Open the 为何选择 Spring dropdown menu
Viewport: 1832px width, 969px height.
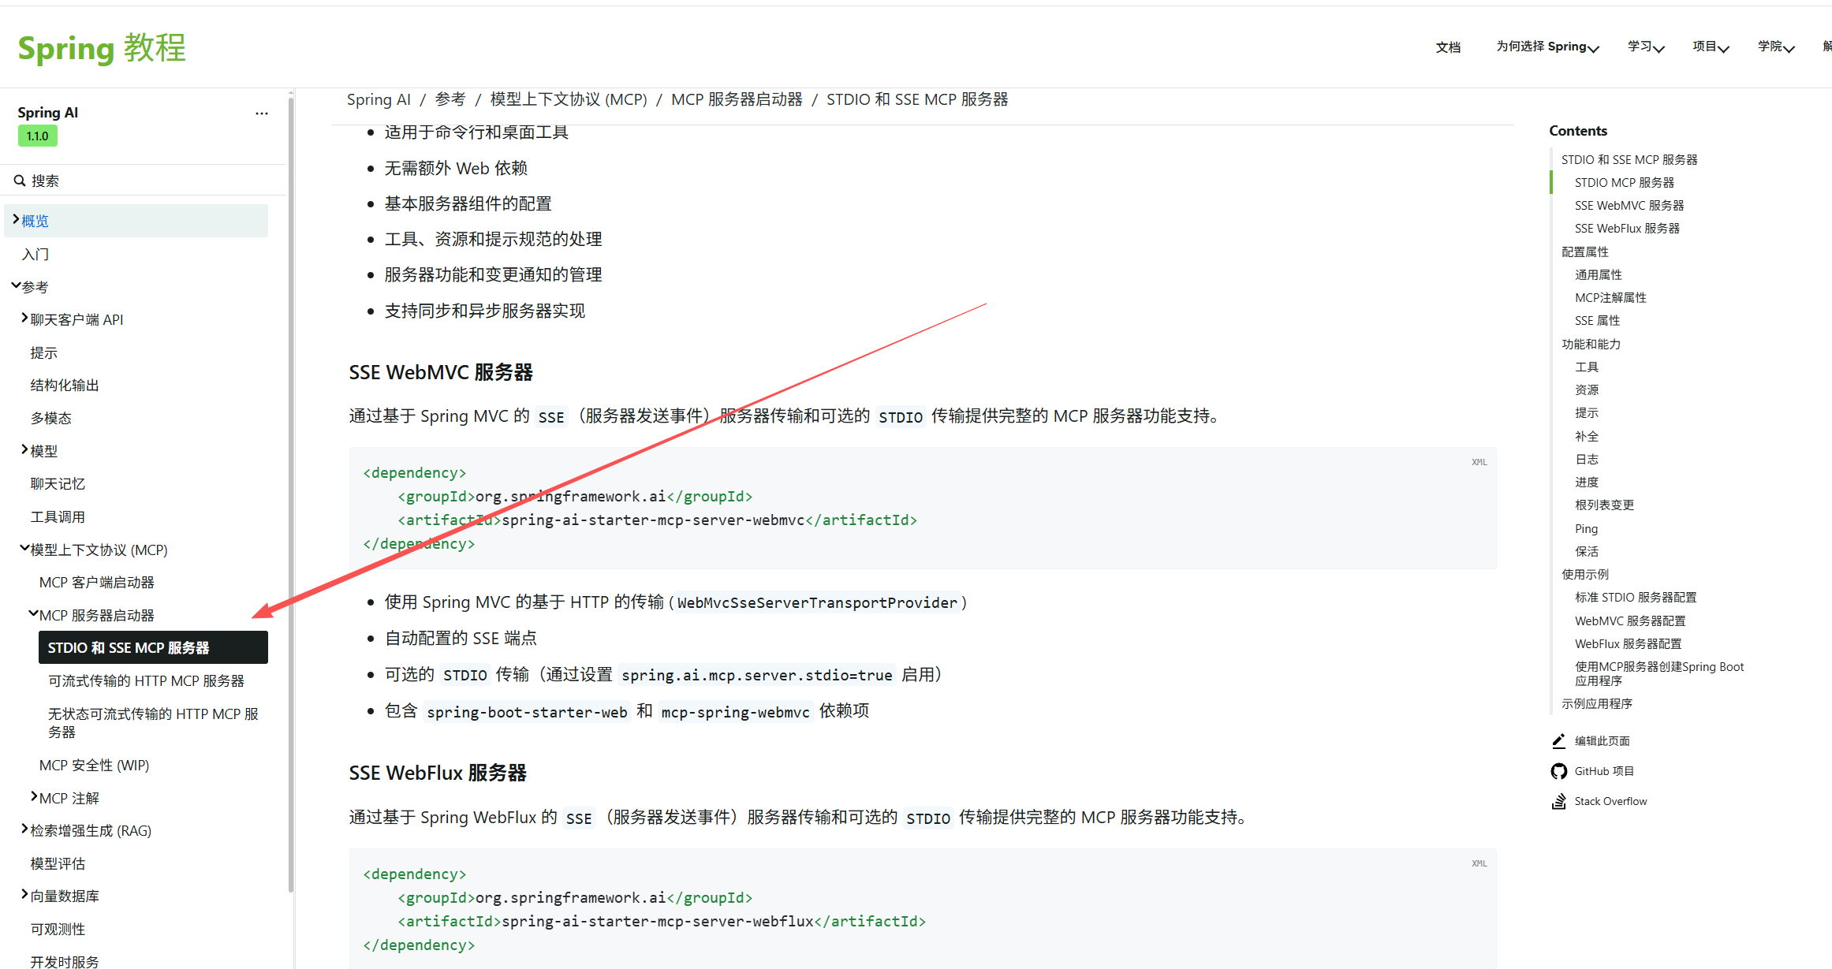pos(1547,47)
